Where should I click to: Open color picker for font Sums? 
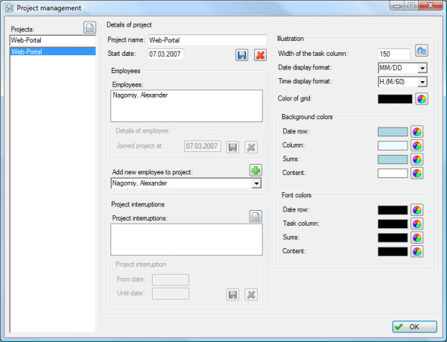(416, 238)
